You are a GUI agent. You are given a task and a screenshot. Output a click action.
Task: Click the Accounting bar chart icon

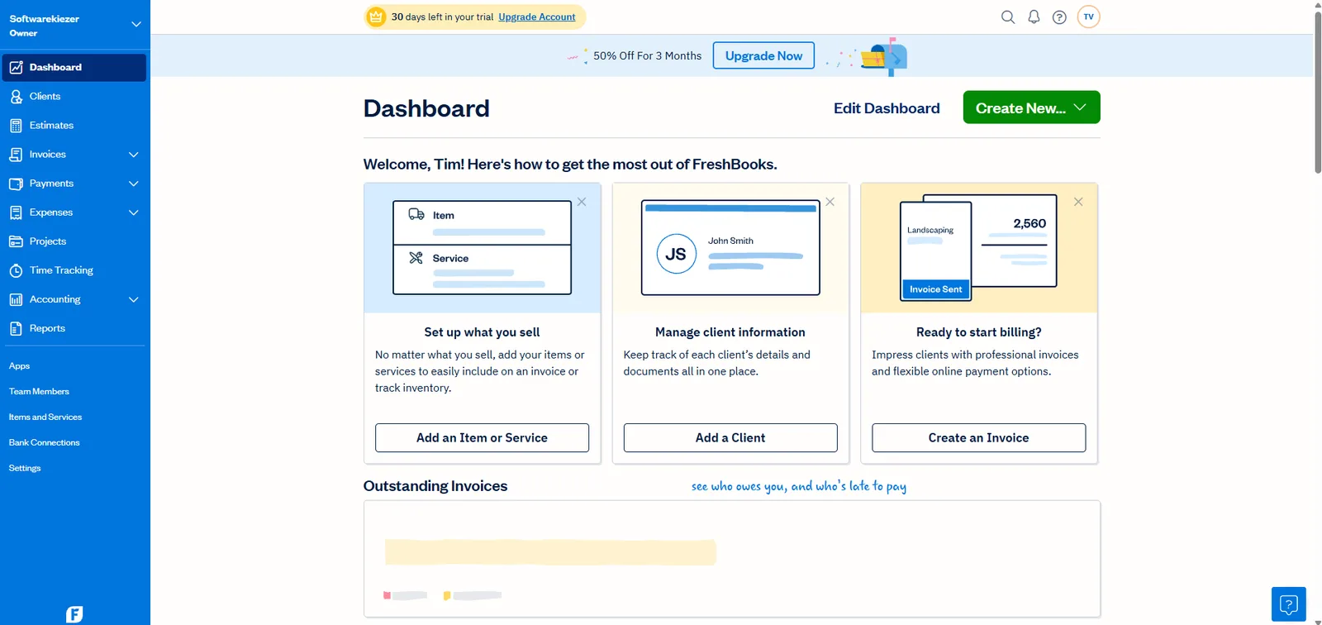point(16,299)
